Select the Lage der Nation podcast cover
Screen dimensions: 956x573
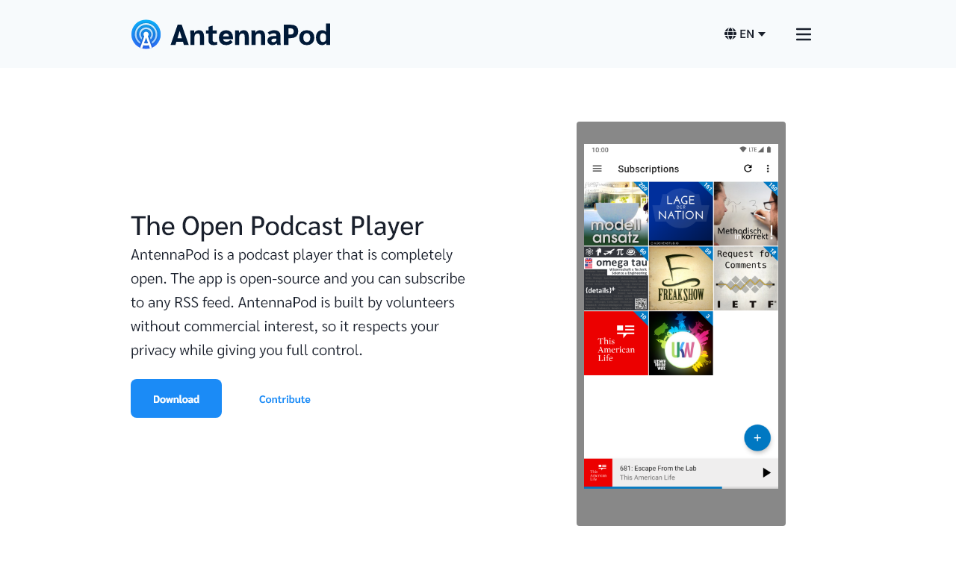(x=680, y=213)
